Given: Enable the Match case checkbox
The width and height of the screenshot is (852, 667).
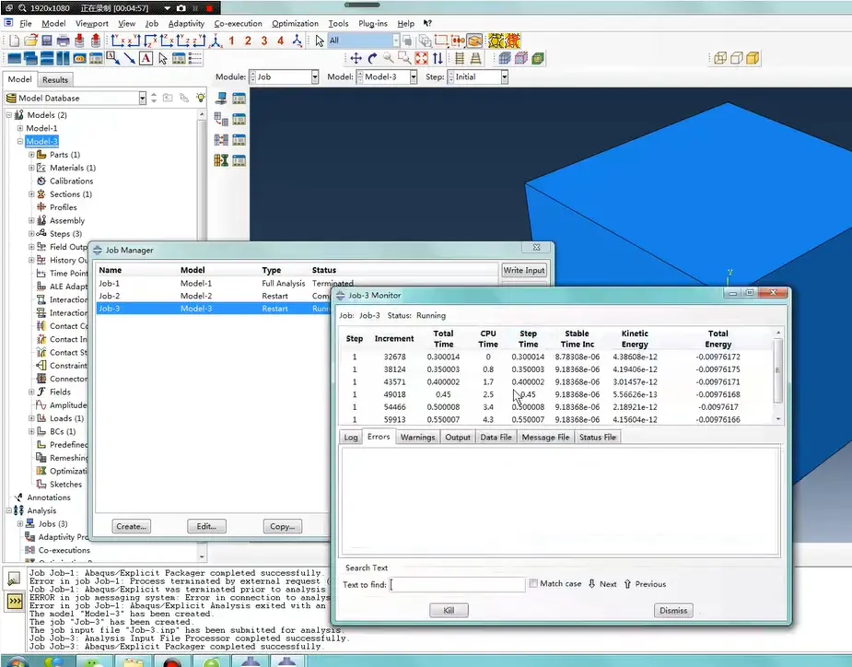Looking at the screenshot, I should [533, 583].
